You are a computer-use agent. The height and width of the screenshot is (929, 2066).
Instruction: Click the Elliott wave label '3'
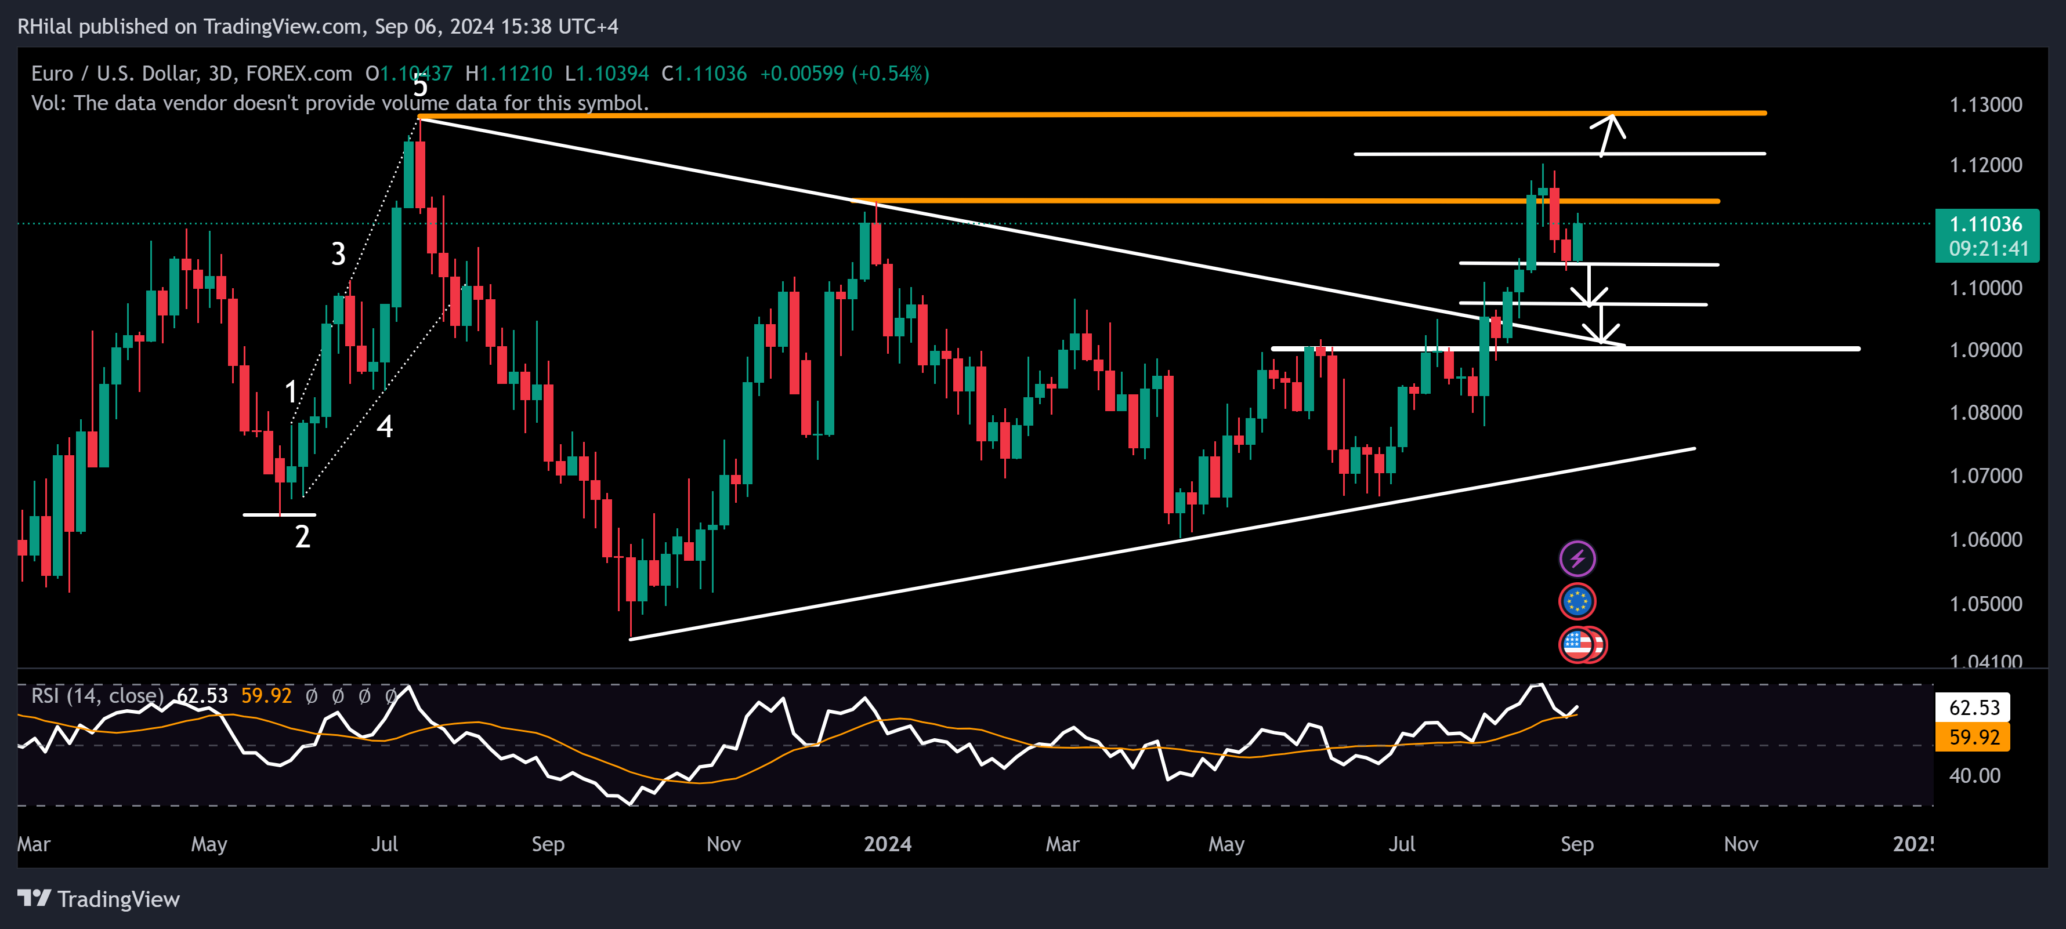[x=338, y=254]
